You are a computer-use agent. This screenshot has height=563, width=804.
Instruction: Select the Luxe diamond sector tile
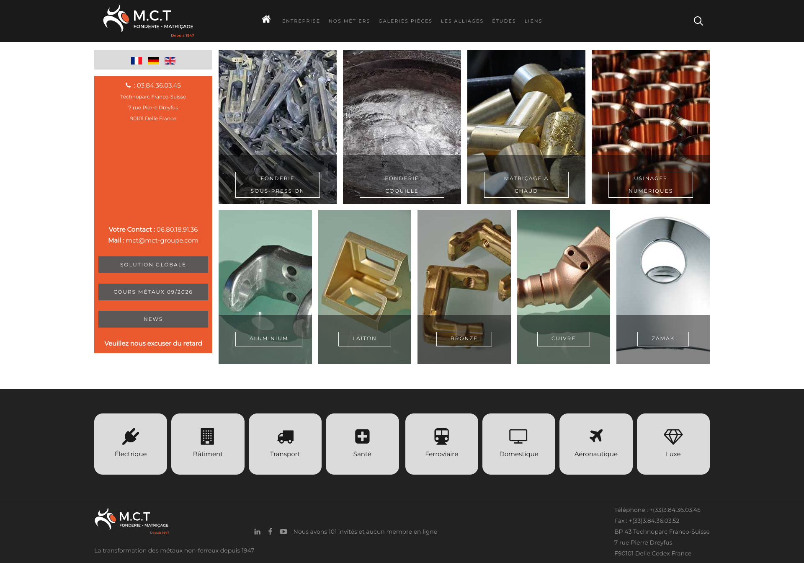tap(673, 444)
